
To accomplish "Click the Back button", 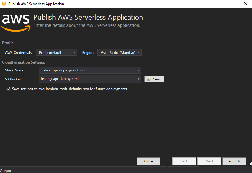I will tap(184, 161).
